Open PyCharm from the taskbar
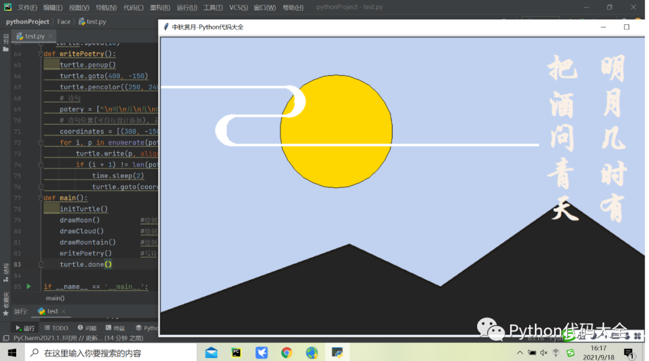 point(236,353)
